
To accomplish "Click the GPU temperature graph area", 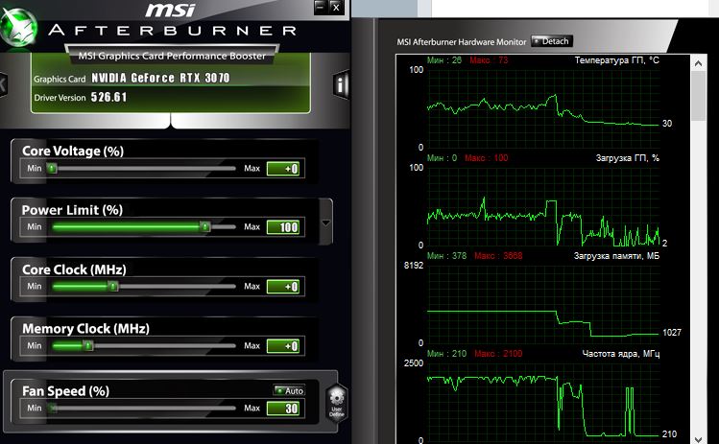I will pos(543,108).
